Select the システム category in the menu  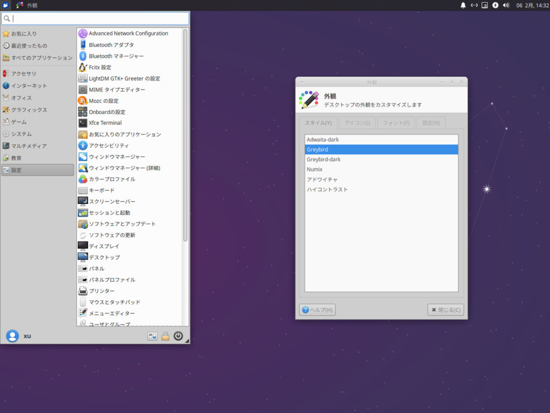pos(24,133)
